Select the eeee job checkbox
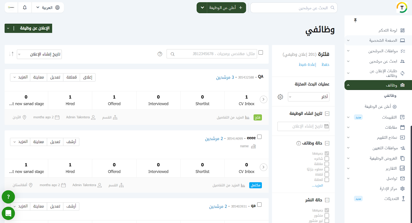The width and height of the screenshot is (412, 223). tap(260, 137)
